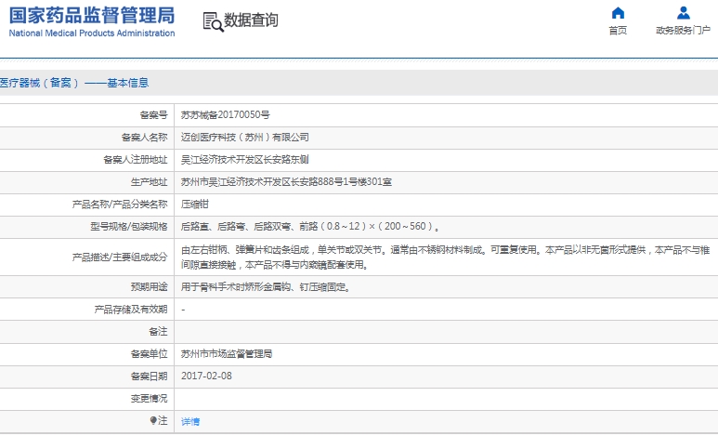Click the 国家药品监督管理局 logo
The height and width of the screenshot is (436, 718).
(92, 16)
